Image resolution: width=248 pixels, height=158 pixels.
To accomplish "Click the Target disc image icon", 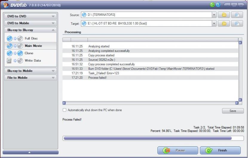I will tap(237, 23).
